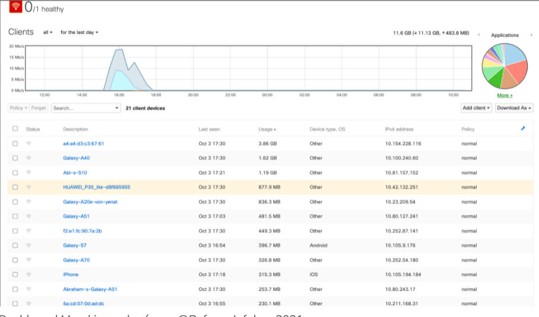Open the iPhone client link
Image resolution: width=539 pixels, height=317 pixels.
[71, 274]
